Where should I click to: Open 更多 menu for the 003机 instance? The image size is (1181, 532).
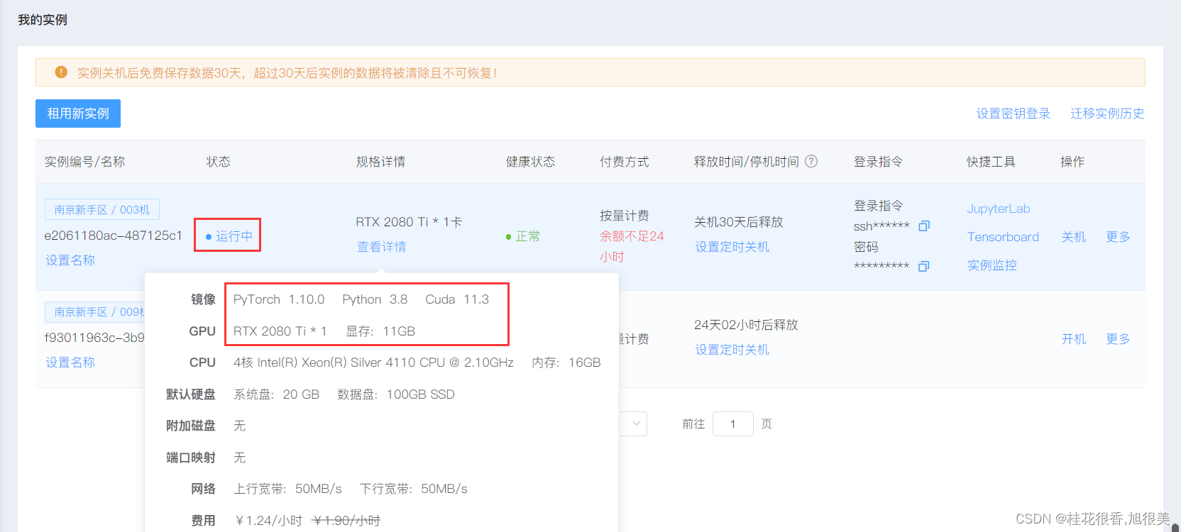pos(1118,237)
